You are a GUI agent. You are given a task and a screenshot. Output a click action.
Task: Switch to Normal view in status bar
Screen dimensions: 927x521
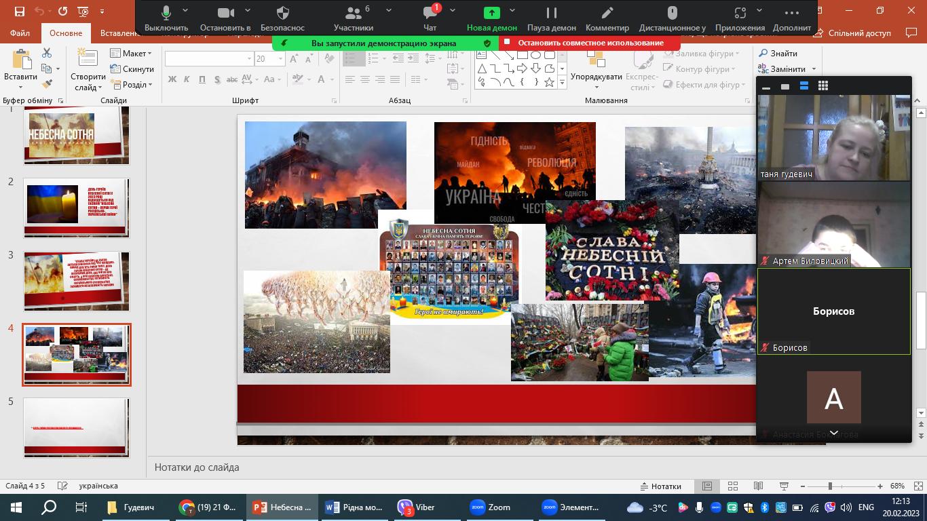[707, 486]
